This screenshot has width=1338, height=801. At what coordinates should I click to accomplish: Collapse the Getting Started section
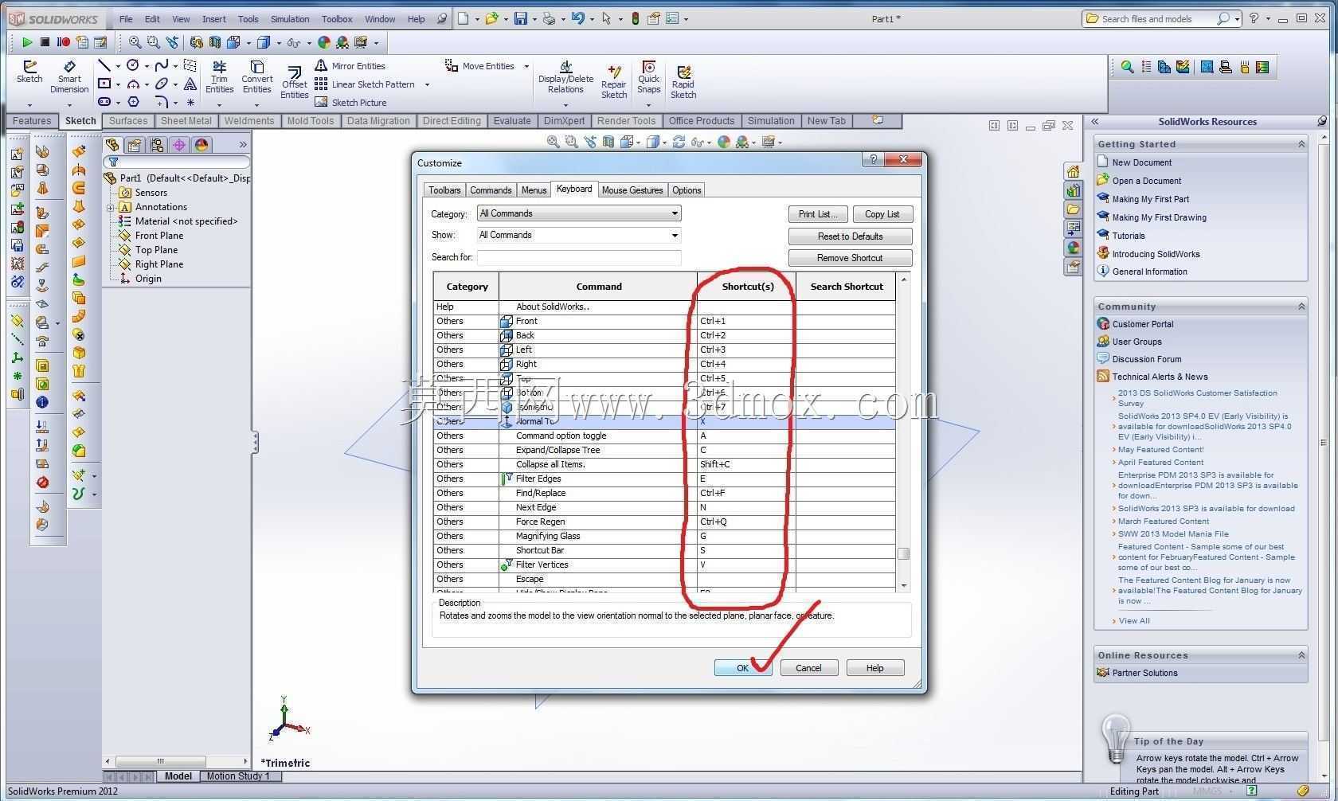coord(1301,144)
